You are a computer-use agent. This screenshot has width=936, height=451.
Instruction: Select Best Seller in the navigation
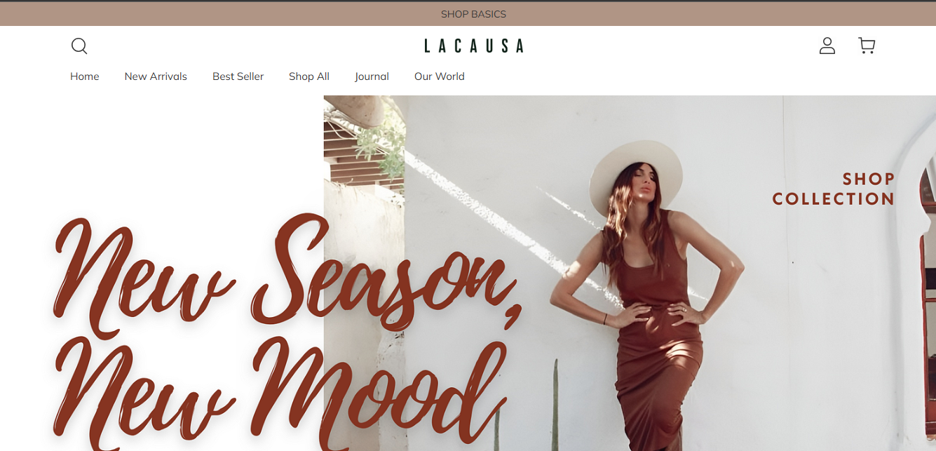(x=238, y=76)
